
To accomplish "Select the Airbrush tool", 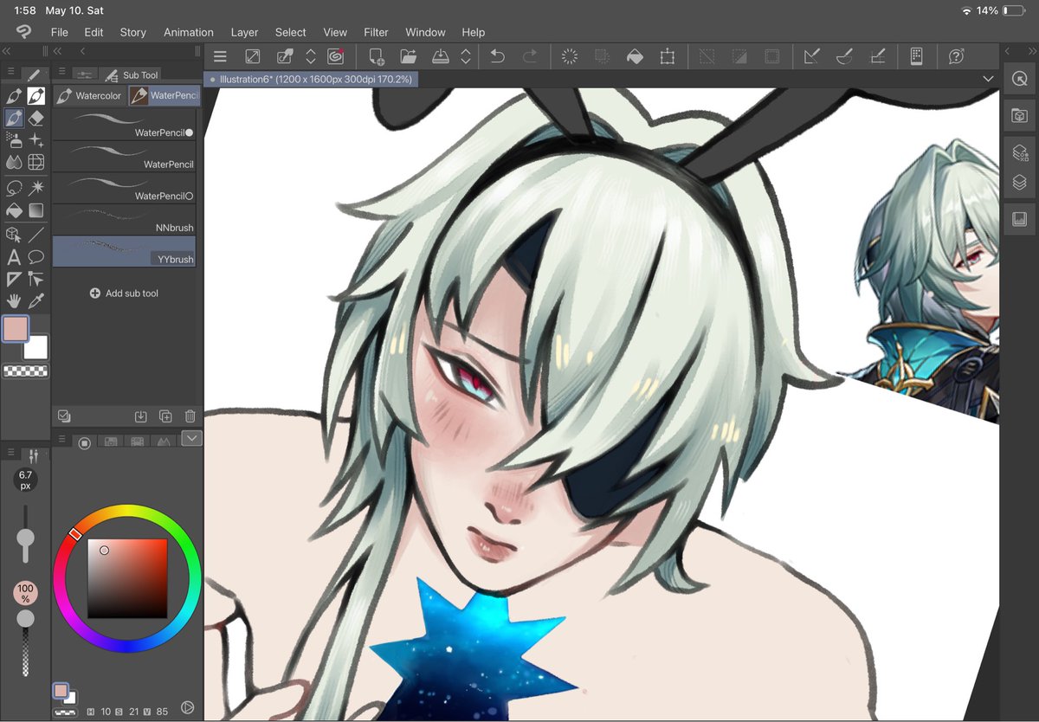I will pyautogui.click(x=14, y=139).
